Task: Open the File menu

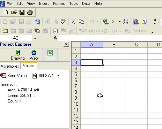Action: [x=9, y=4]
